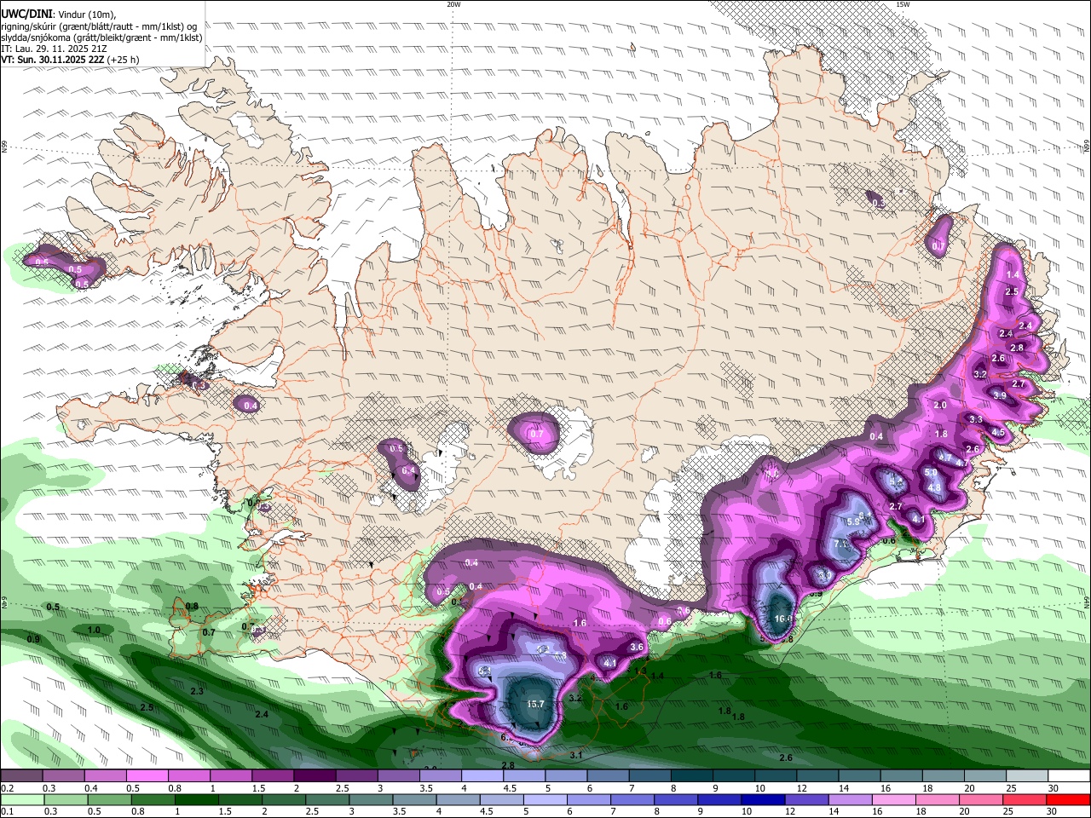Click the UWC/DINI title text
The height and width of the screenshot is (818, 1091).
pos(26,14)
